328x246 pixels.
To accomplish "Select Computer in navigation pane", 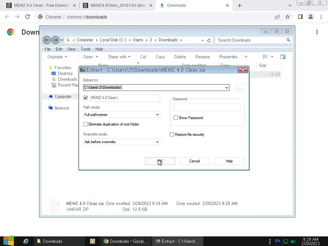I will pyautogui.click(x=63, y=96).
